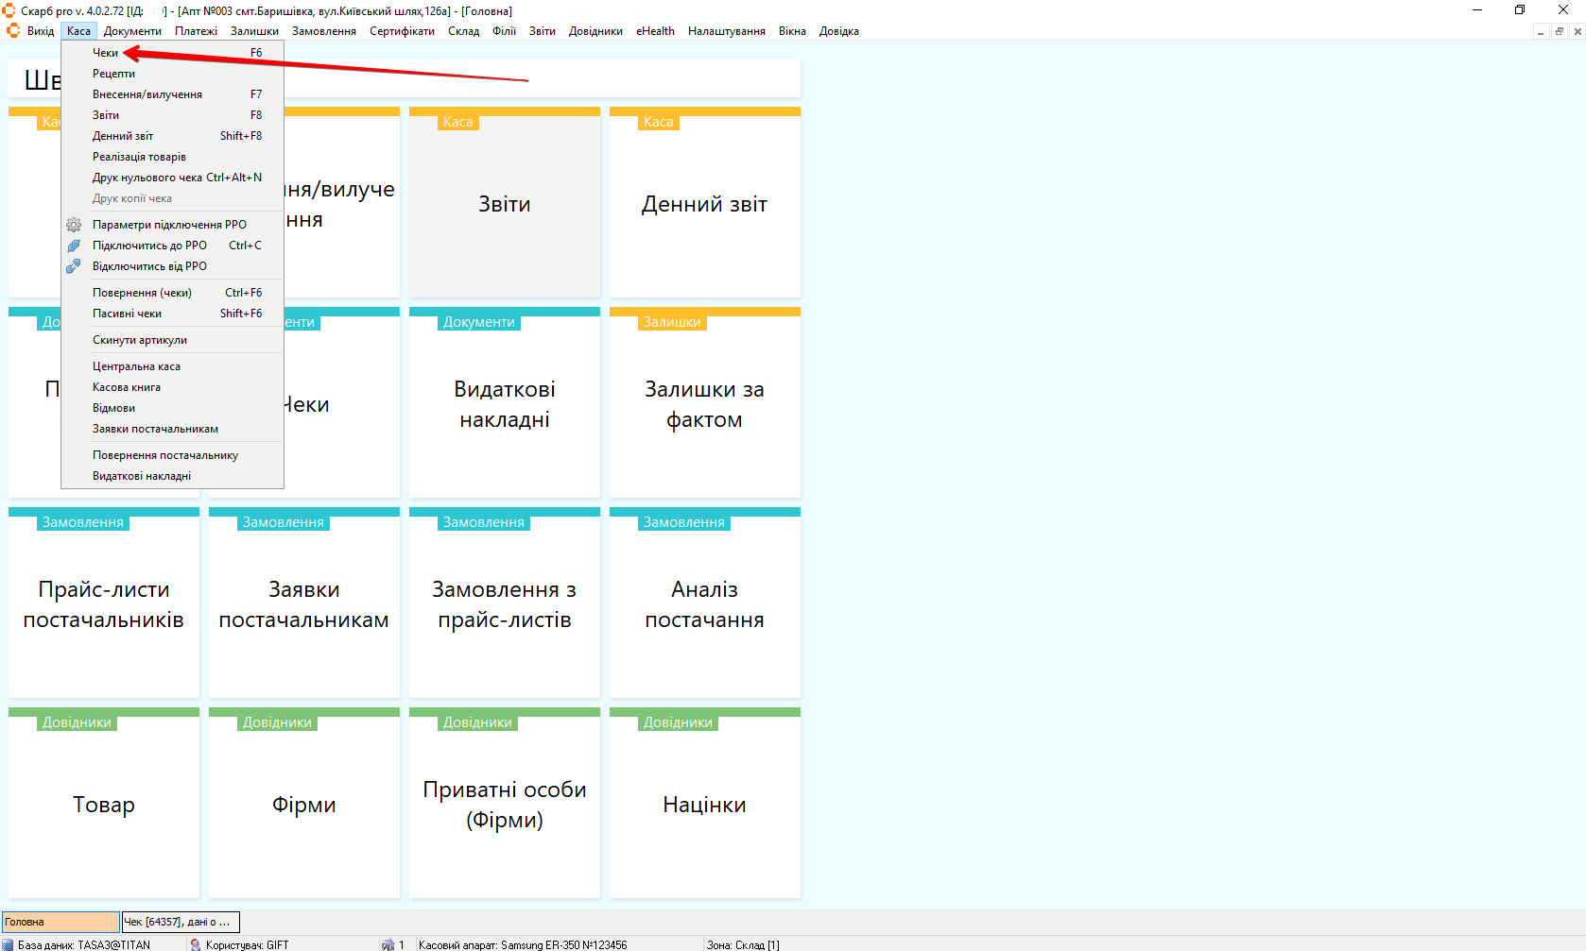Open the Денний звіт tile
This screenshot has width=1586, height=951.
point(704,204)
